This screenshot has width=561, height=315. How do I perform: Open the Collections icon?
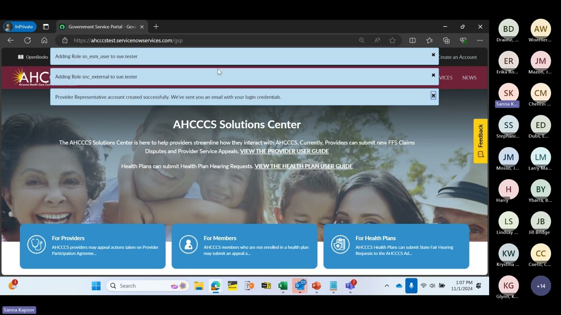pos(446,40)
